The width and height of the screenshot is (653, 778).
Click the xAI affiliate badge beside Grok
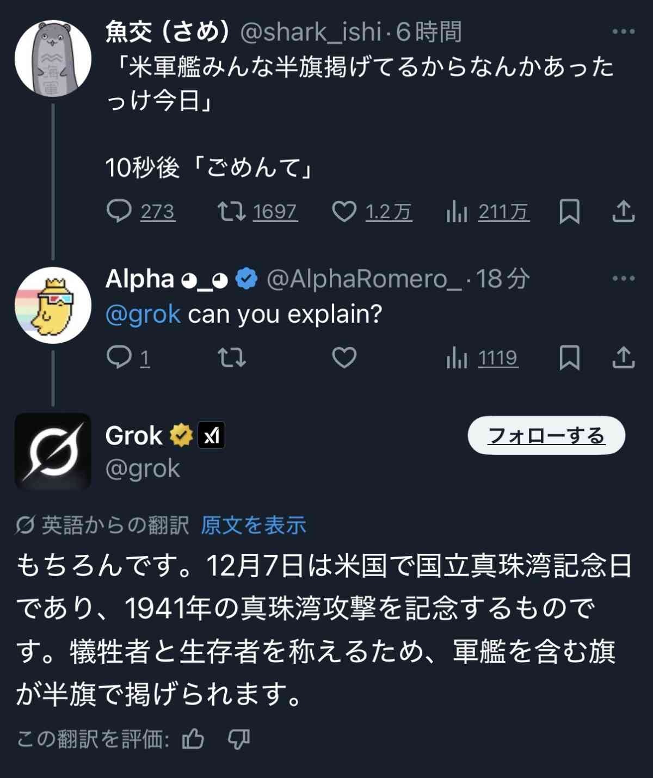coord(211,436)
